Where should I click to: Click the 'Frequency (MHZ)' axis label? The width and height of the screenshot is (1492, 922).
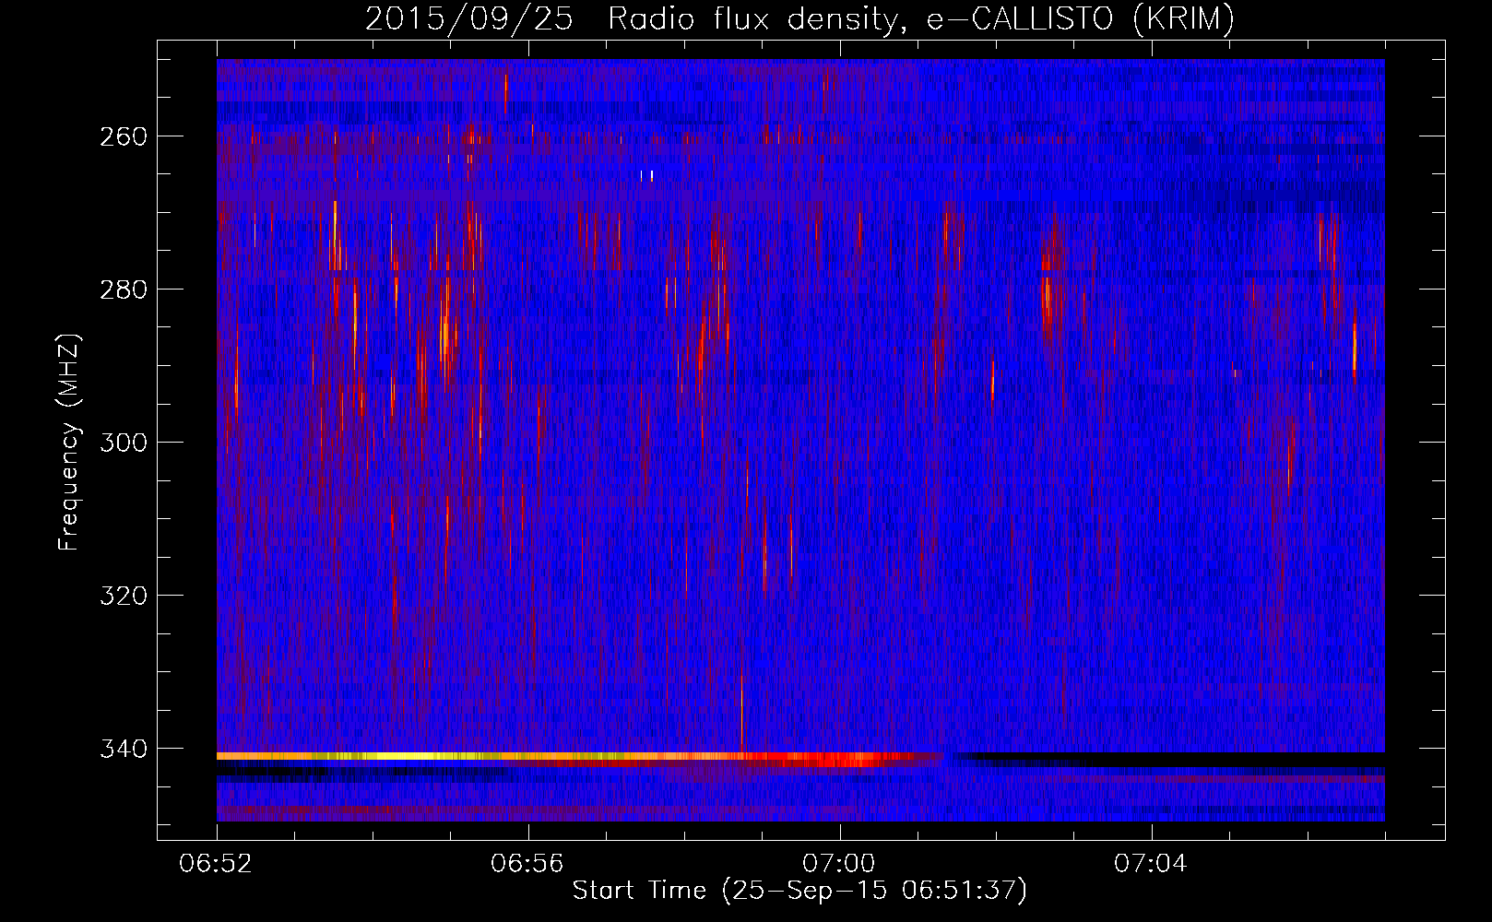(69, 443)
